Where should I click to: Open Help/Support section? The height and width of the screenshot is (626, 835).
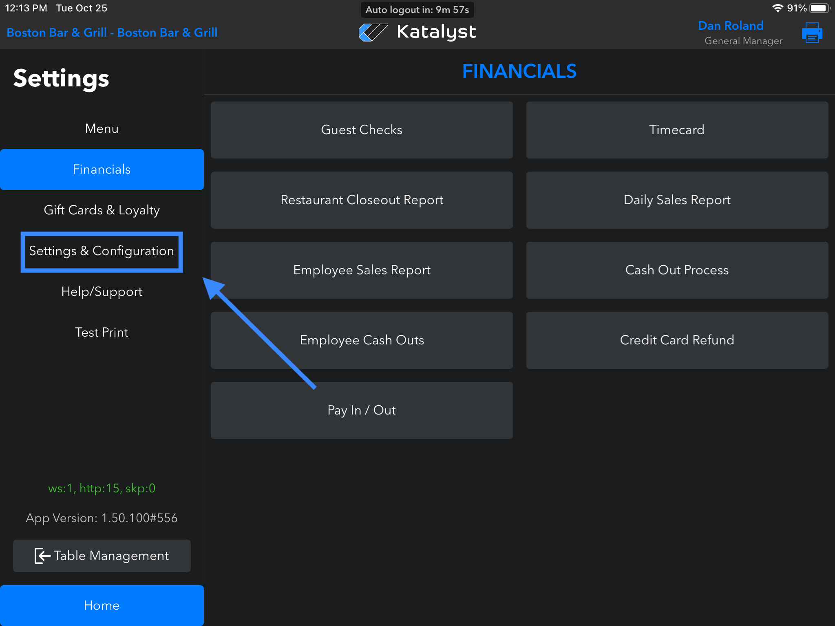(102, 292)
